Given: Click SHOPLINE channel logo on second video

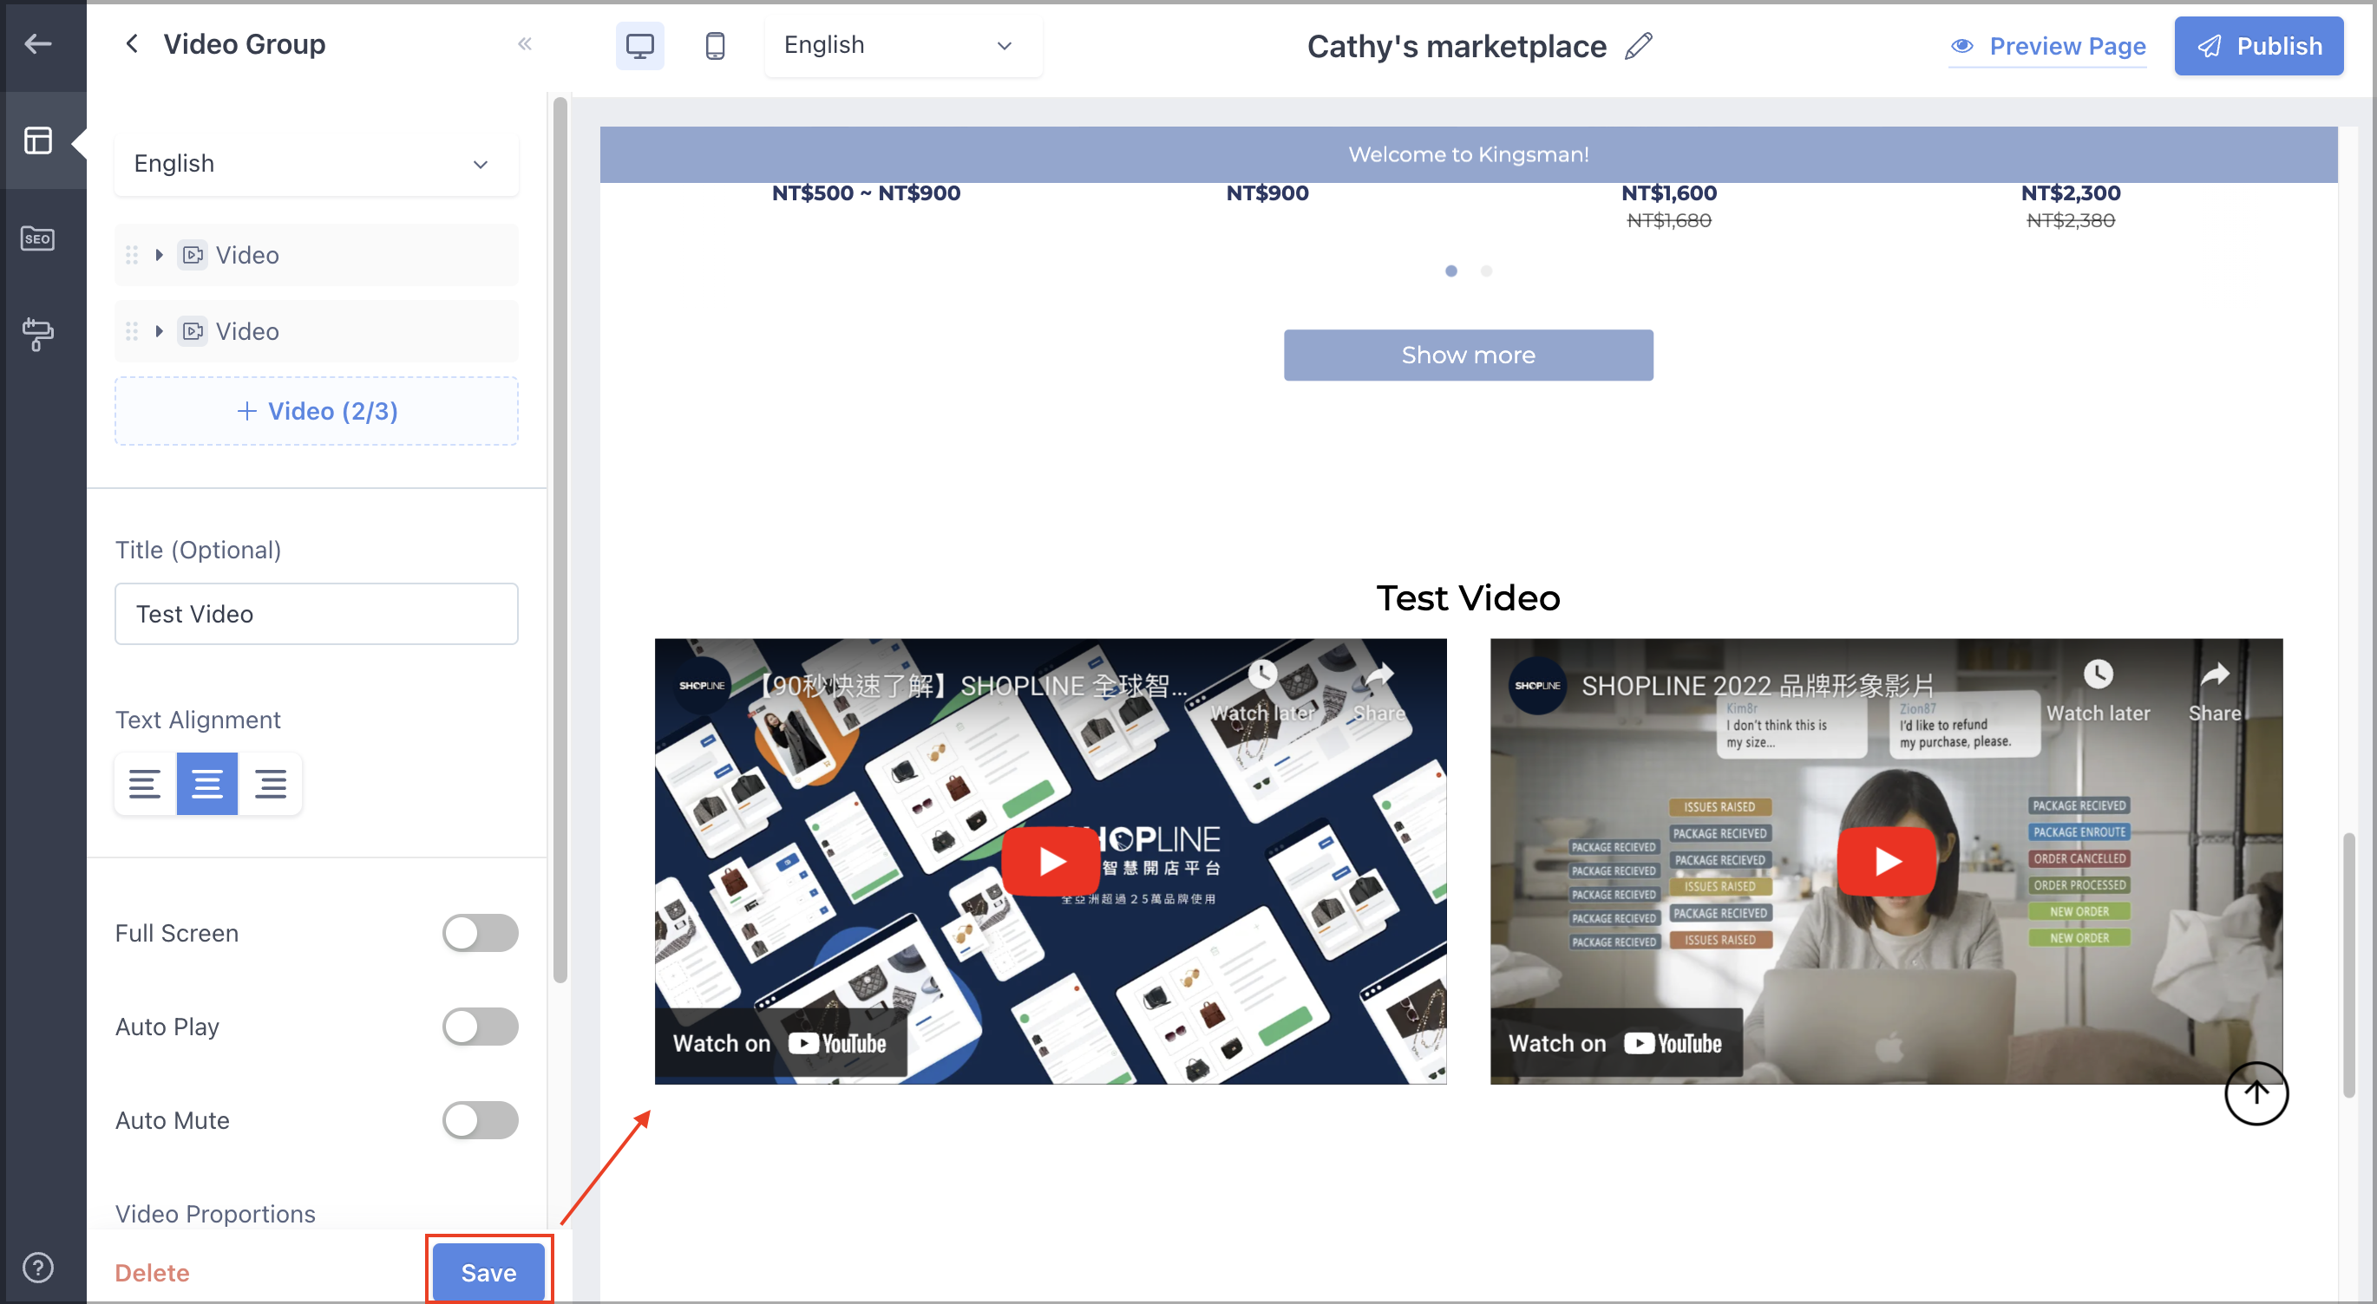Looking at the screenshot, I should 1537,685.
